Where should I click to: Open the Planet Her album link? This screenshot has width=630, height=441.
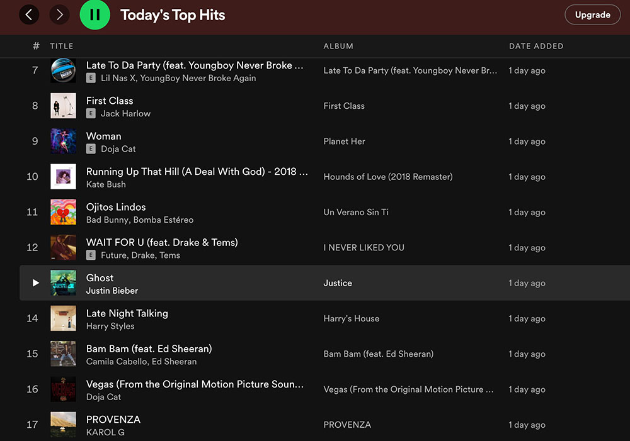pos(344,142)
